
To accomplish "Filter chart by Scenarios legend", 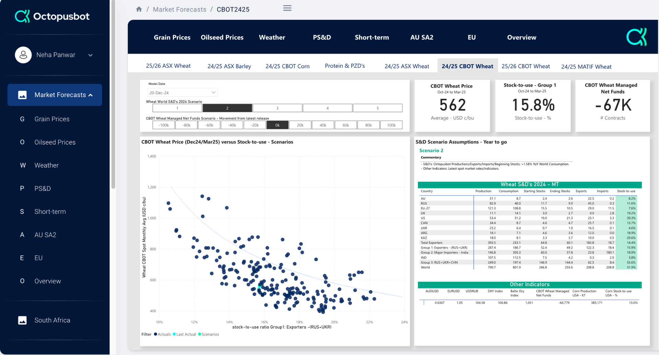I will 208,334.
